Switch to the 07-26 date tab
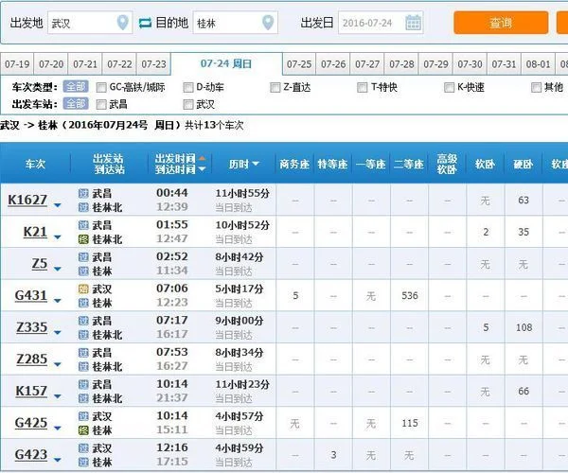Screen dimensions: 568x473 point(333,64)
